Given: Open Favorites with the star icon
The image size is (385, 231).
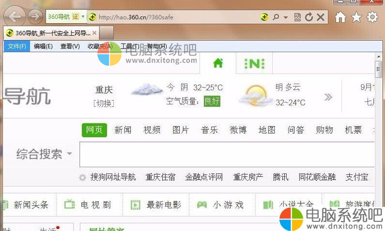Looking at the screenshot, I should [x=356, y=17].
